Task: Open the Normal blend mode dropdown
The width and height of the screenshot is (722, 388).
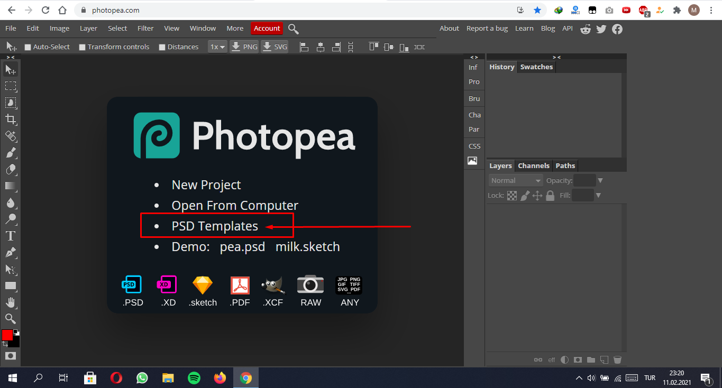Action: click(516, 181)
